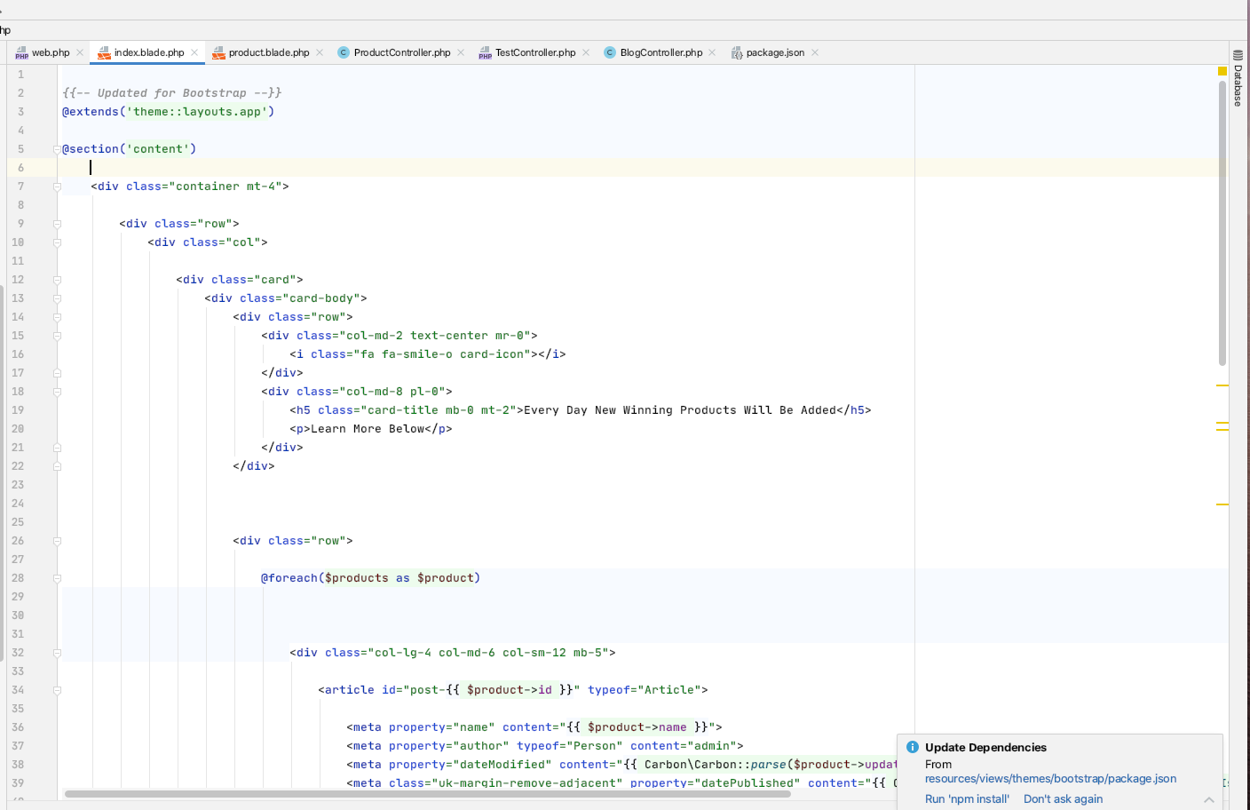The image size is (1250, 810).
Task: Click the horizontal scrollbar of the editor
Action: point(427,793)
